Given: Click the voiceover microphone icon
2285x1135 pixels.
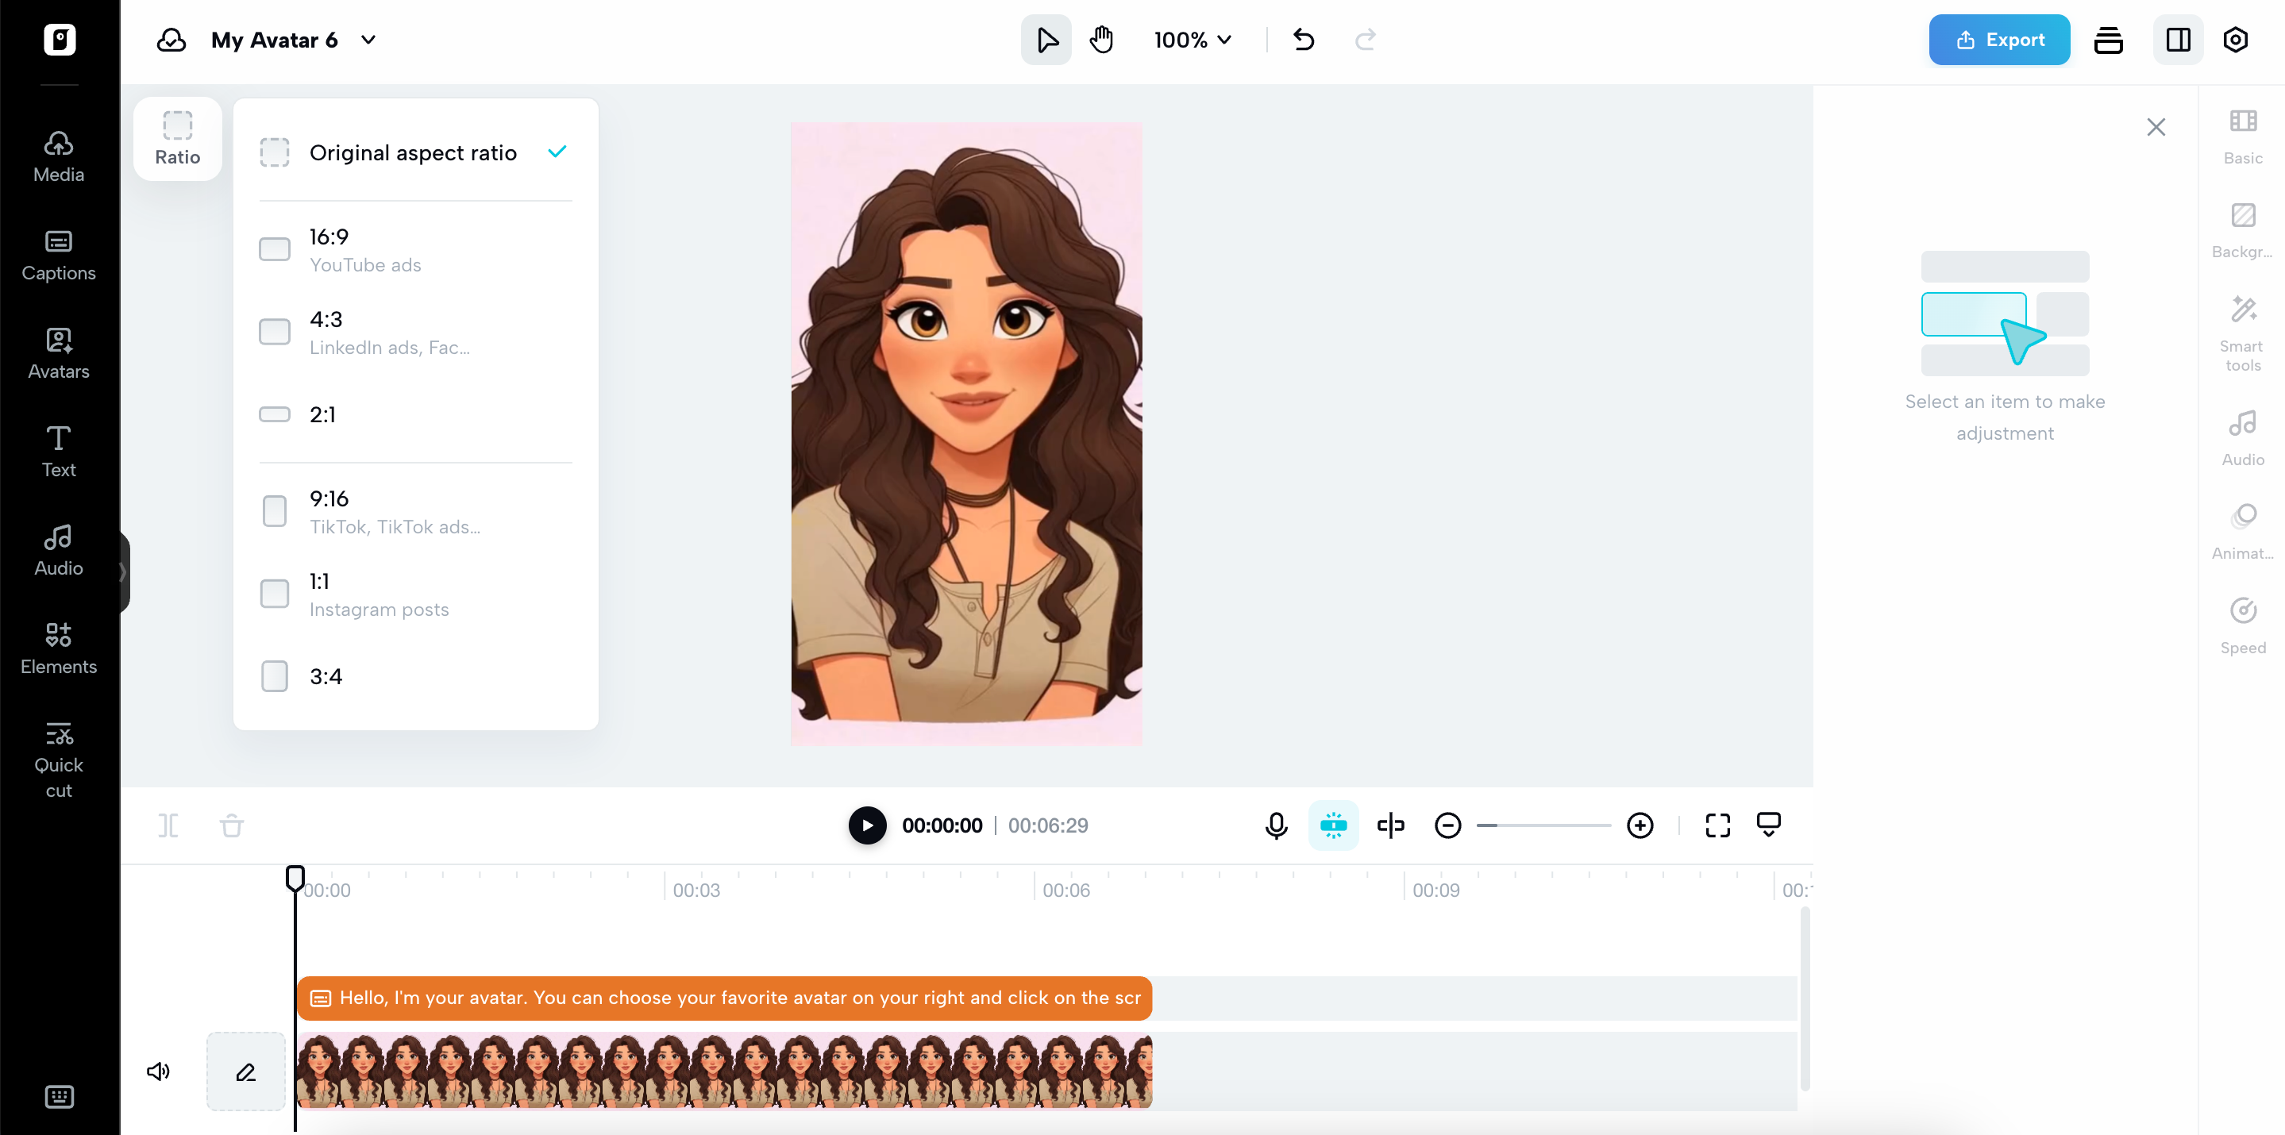Looking at the screenshot, I should pos(1276,825).
